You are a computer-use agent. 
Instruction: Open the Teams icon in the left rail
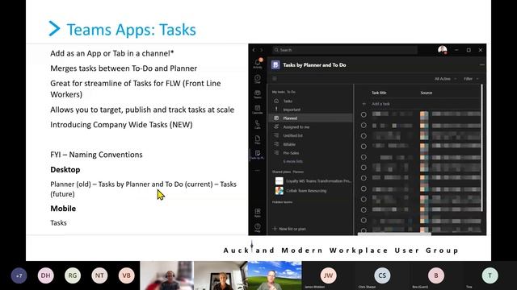(x=258, y=94)
